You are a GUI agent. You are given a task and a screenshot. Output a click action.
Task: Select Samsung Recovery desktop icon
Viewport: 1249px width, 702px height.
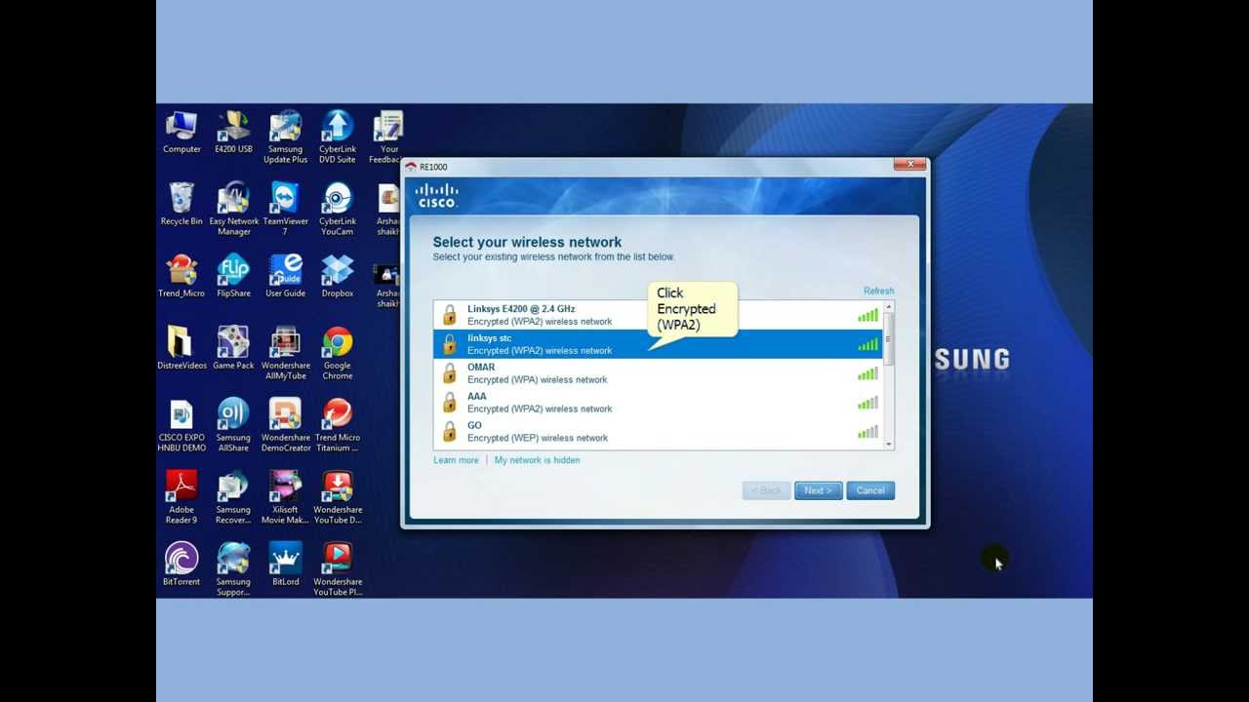[233, 498]
